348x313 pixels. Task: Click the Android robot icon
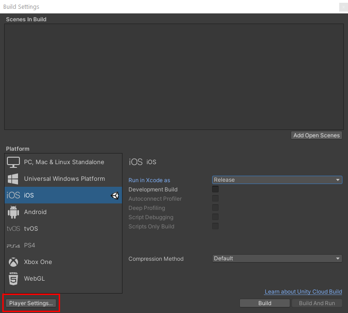pos(13,212)
